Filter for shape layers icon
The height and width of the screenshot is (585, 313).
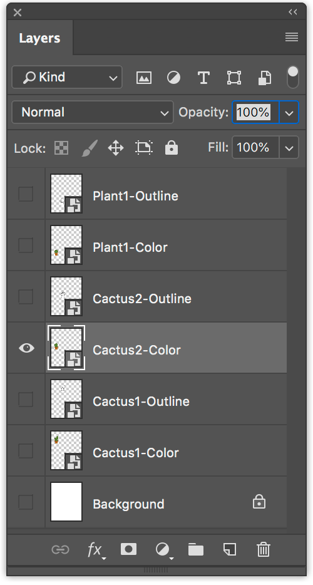tap(234, 78)
